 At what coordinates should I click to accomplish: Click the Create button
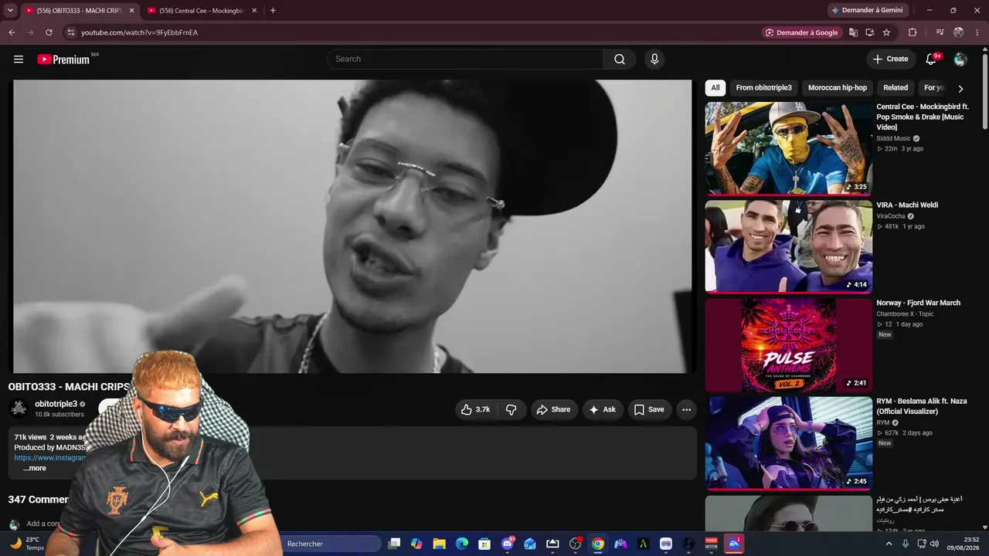coord(890,59)
